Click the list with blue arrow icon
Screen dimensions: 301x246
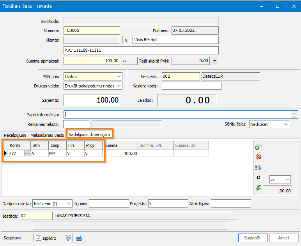pos(258,167)
